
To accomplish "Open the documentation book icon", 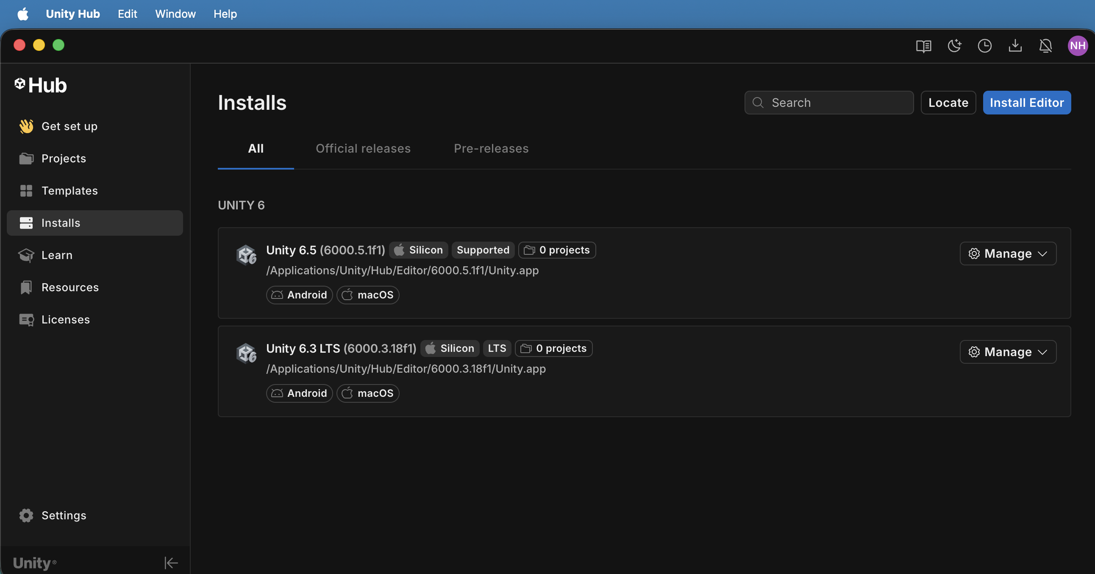I will [923, 45].
